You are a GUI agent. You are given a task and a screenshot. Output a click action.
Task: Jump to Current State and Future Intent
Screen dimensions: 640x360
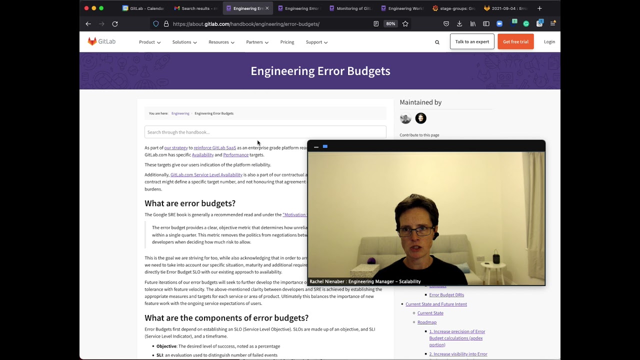(436, 304)
